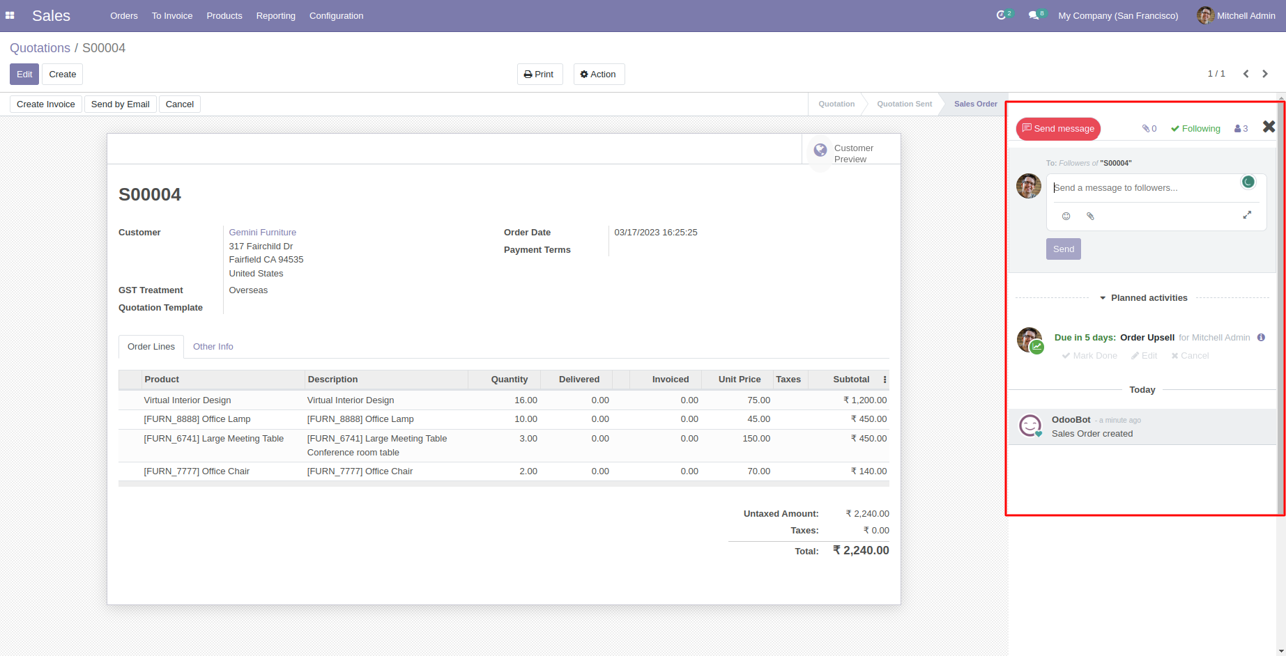Open the followers count icon showing 3

(1241, 129)
